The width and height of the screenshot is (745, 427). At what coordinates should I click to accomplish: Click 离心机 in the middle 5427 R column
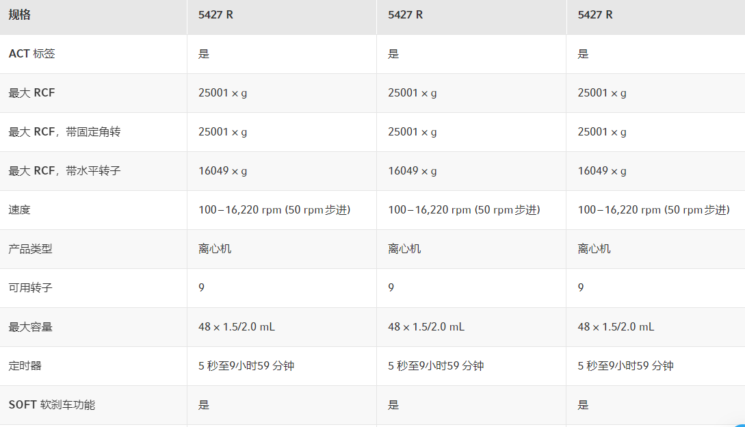click(404, 249)
